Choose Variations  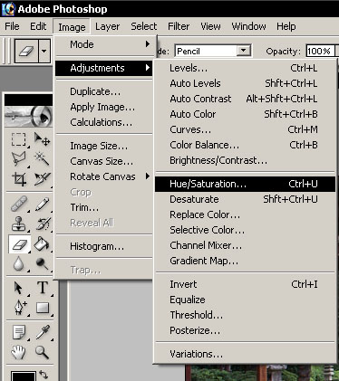pos(245,354)
